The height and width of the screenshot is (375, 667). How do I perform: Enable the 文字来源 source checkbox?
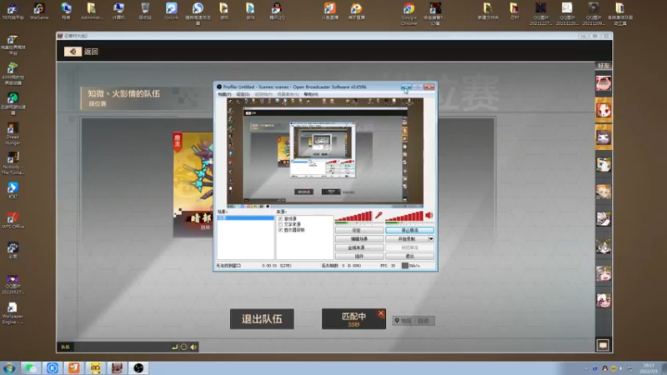coord(280,224)
